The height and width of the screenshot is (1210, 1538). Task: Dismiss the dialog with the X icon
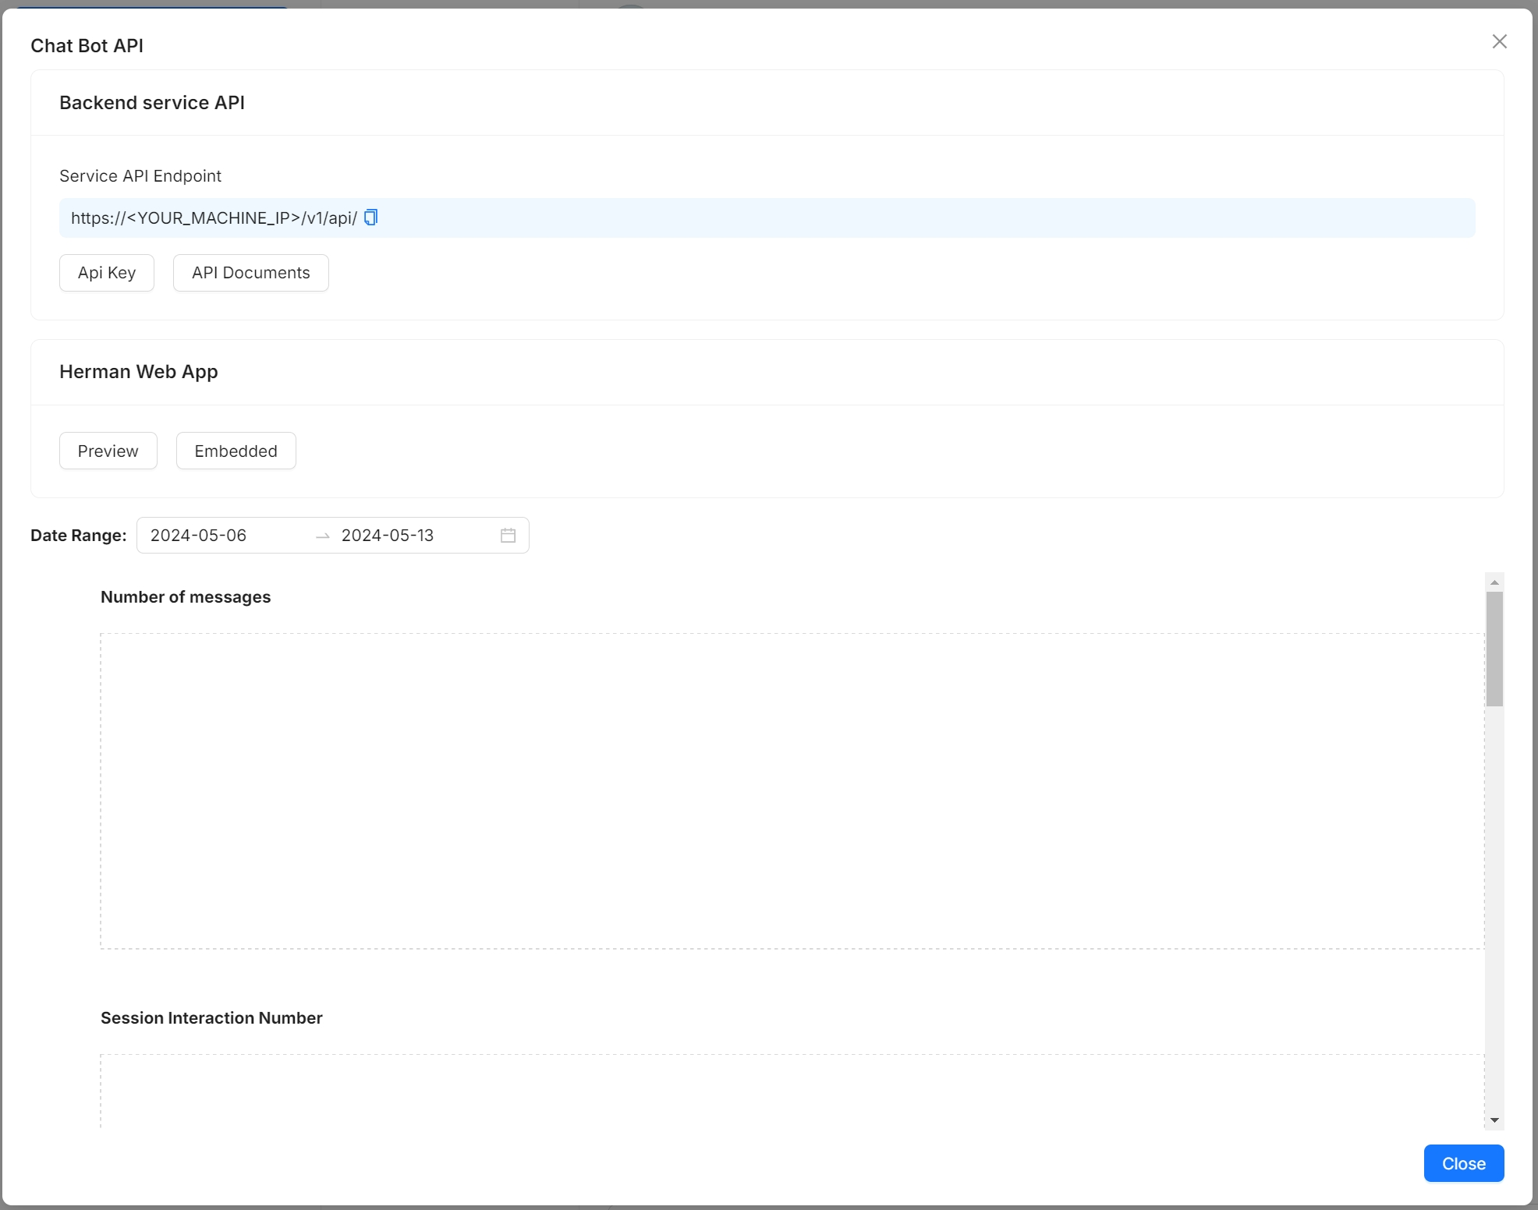coord(1499,41)
